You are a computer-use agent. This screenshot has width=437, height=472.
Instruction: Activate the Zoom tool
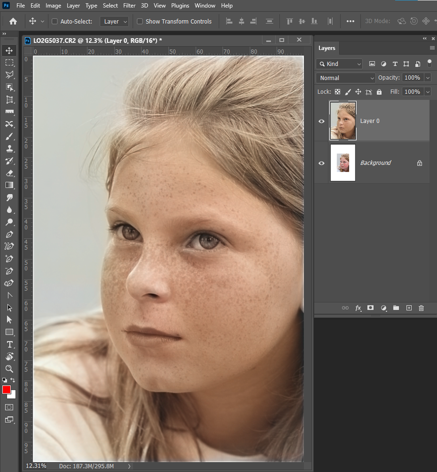coord(9,369)
